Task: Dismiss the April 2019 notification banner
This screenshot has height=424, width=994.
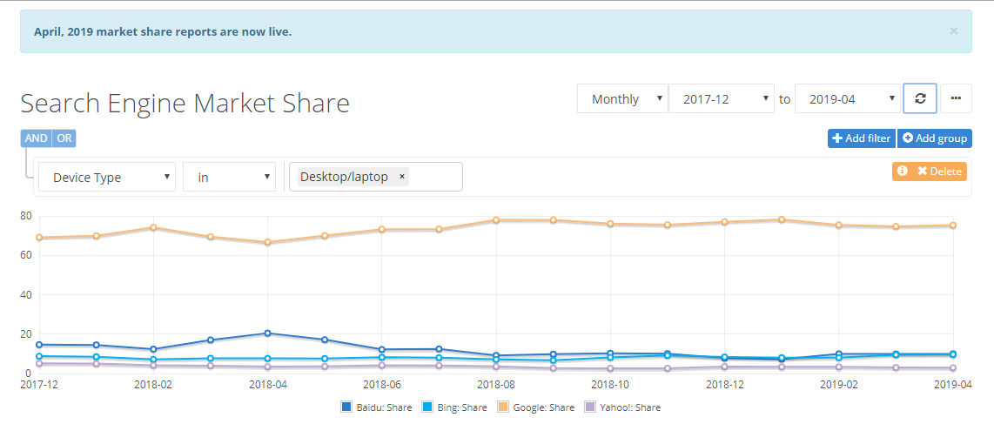Action: coord(953,30)
